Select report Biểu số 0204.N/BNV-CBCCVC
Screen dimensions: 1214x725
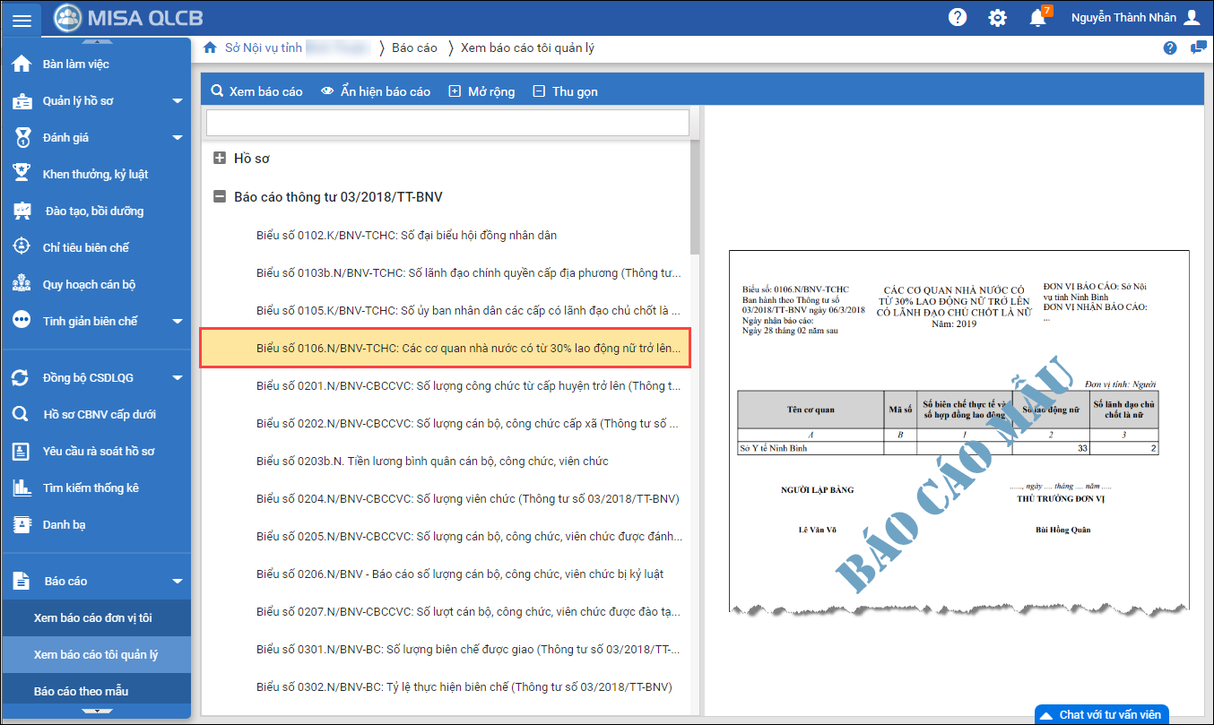(467, 499)
